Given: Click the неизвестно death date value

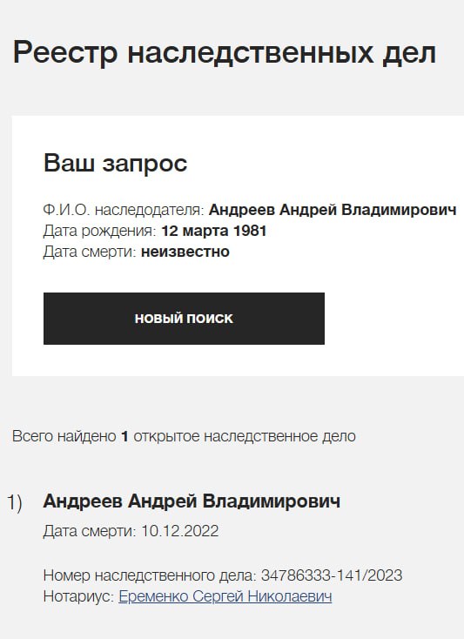Looking at the screenshot, I should 185,252.
